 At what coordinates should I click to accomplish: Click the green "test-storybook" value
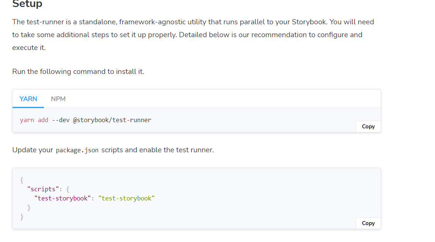[126, 199]
